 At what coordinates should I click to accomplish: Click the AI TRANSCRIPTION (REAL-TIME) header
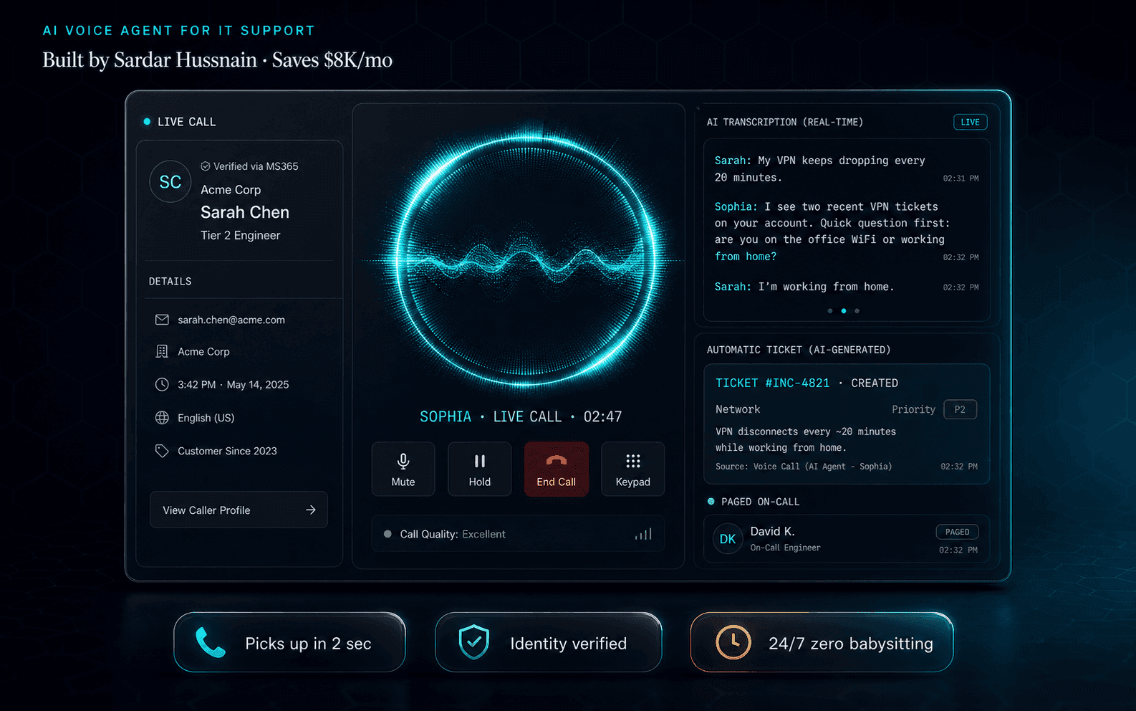(785, 122)
